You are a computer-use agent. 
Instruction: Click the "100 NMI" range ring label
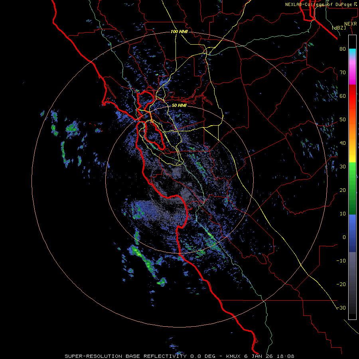[179, 32]
